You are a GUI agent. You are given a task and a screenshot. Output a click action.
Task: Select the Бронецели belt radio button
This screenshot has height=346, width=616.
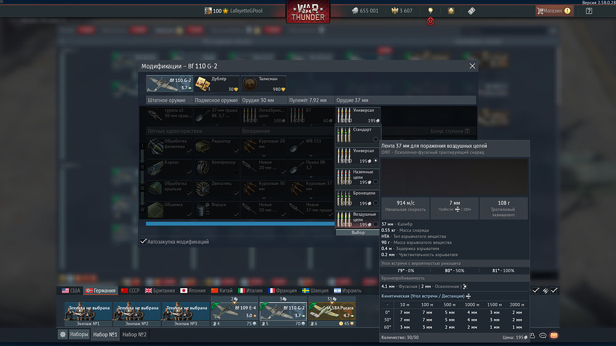376,203
